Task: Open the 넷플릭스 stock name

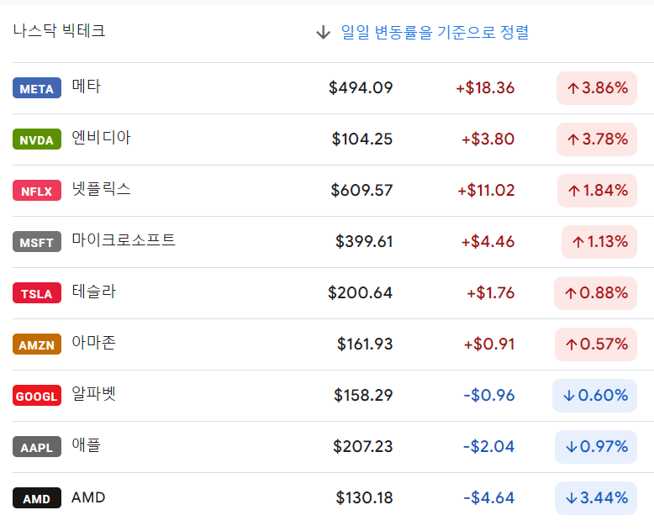Action: coord(101,189)
